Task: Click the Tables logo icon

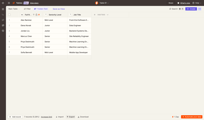Action: point(14,3)
